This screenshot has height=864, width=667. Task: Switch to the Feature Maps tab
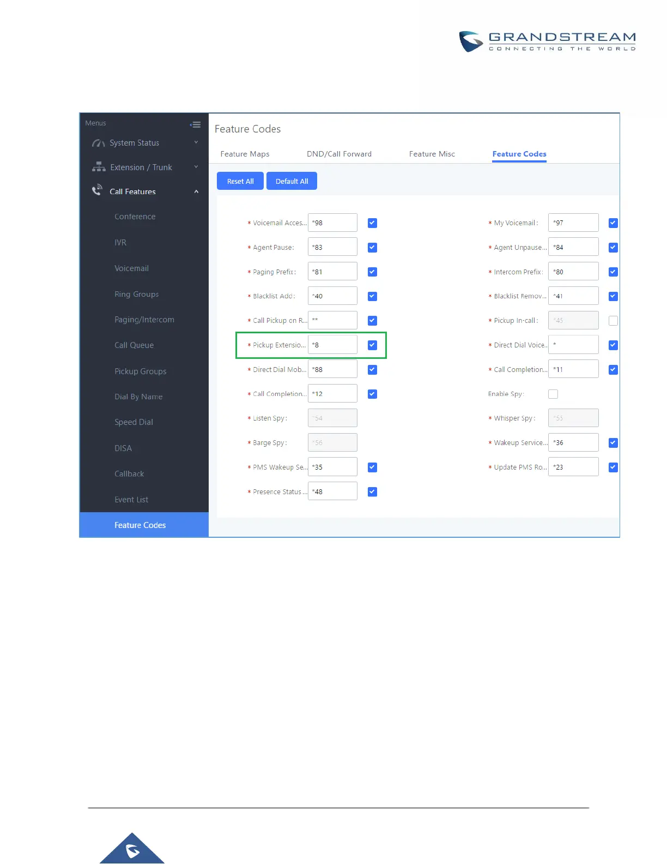point(245,154)
